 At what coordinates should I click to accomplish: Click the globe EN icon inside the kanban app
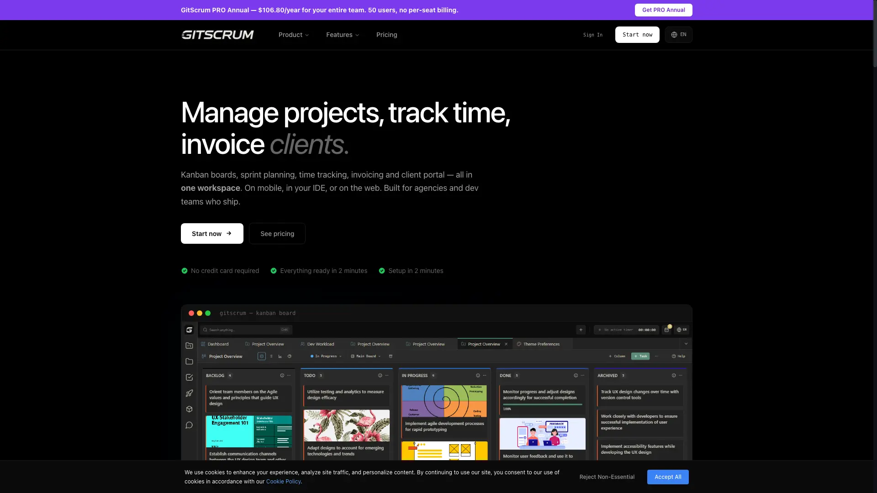pyautogui.click(x=682, y=330)
